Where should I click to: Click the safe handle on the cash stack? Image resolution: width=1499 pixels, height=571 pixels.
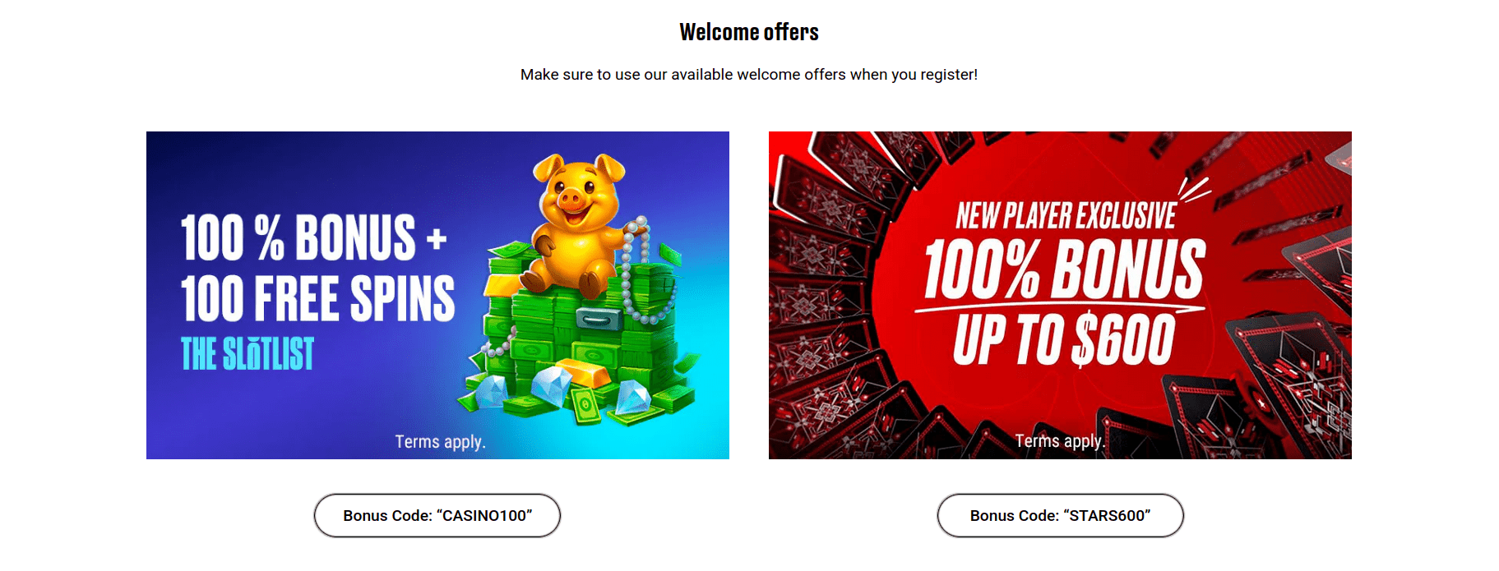click(595, 318)
